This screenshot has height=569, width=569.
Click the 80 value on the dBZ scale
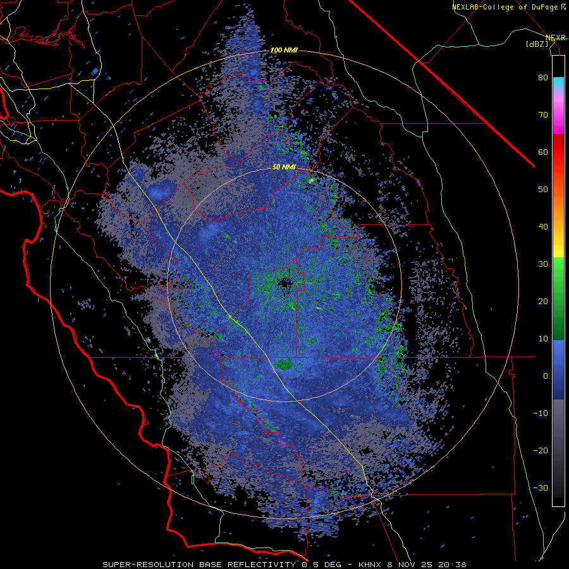(543, 78)
